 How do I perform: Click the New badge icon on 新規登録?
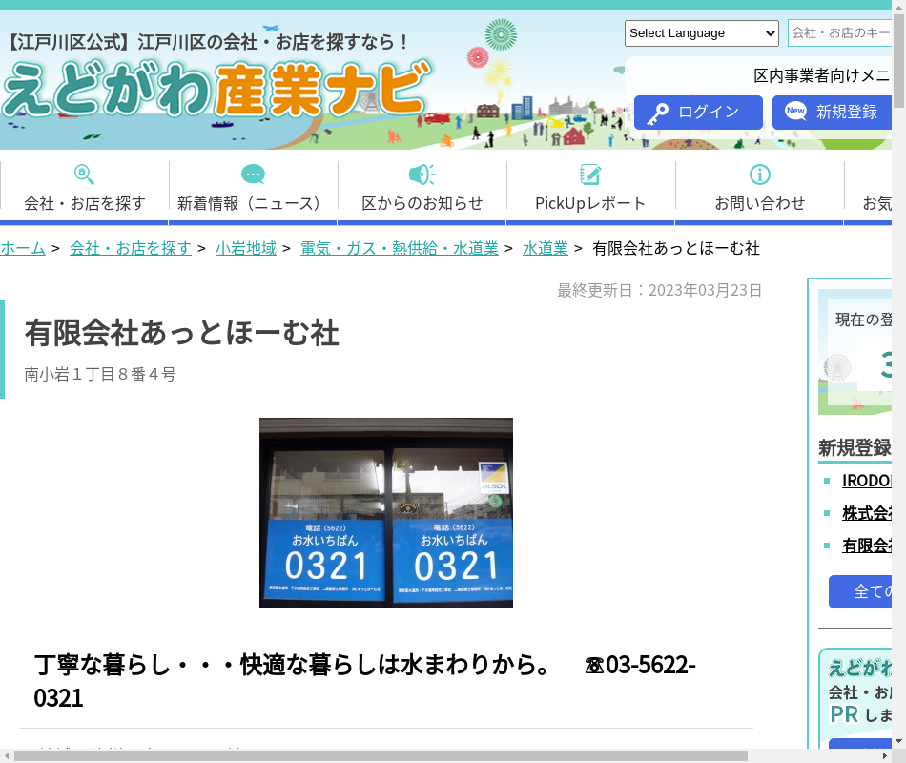point(795,112)
